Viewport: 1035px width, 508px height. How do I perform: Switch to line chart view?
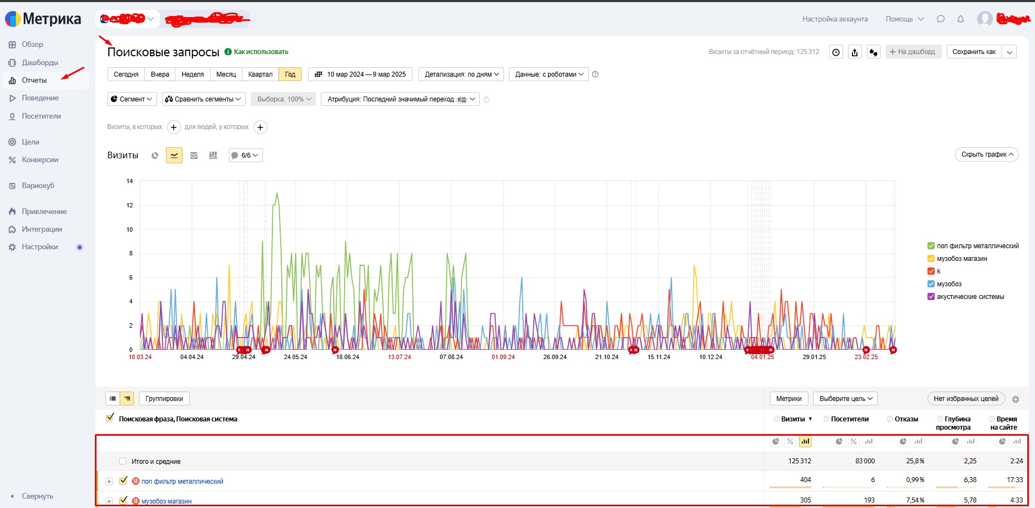pos(174,156)
